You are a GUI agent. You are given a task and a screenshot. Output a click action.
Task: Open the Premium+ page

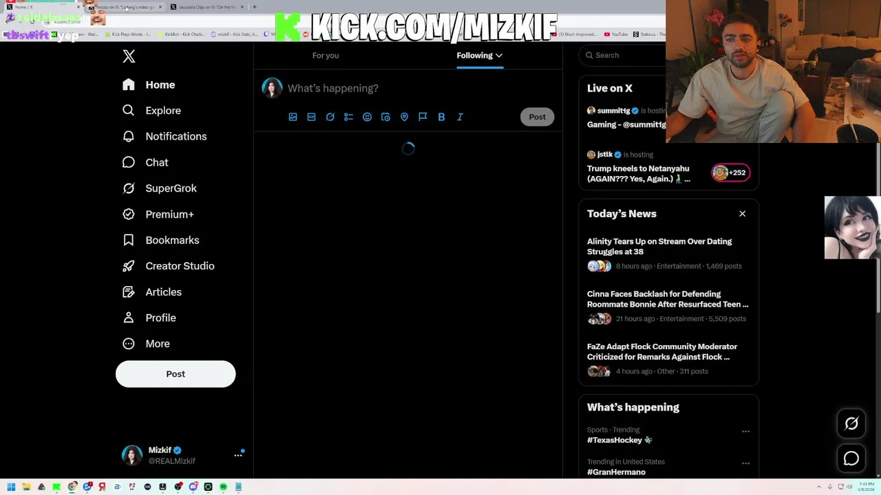158,214
